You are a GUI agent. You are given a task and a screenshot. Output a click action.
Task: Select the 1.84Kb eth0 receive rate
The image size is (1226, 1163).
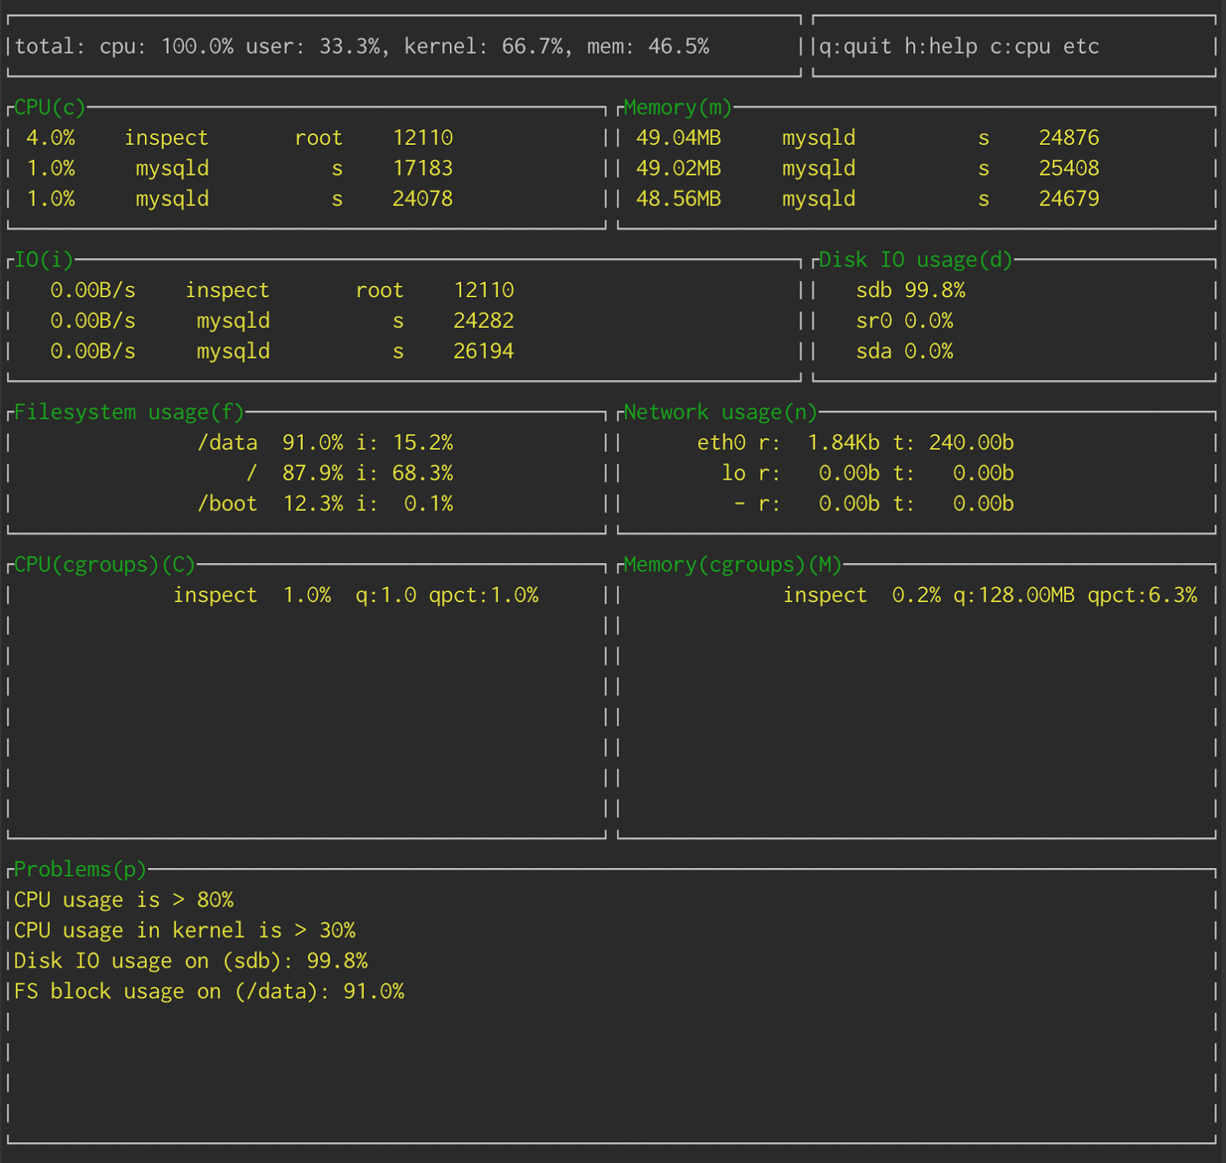point(844,443)
